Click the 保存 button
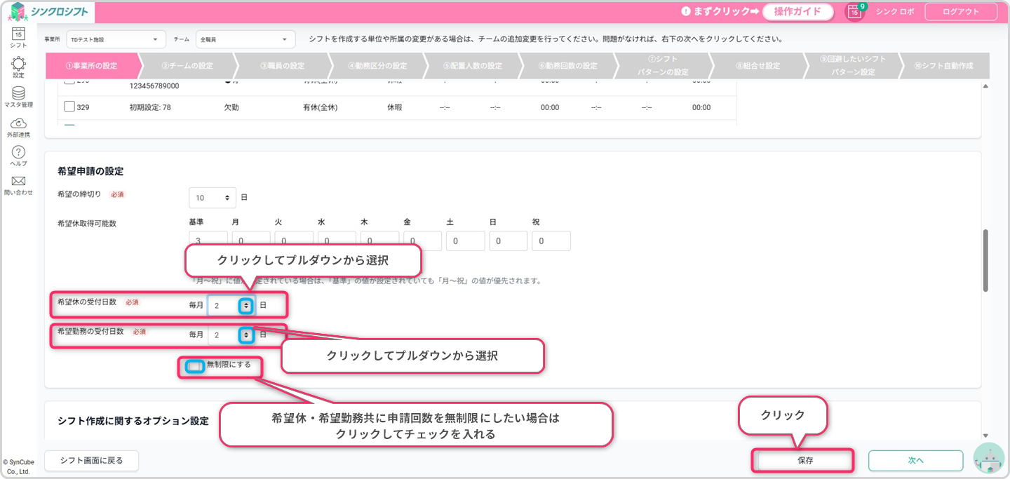 coord(804,461)
